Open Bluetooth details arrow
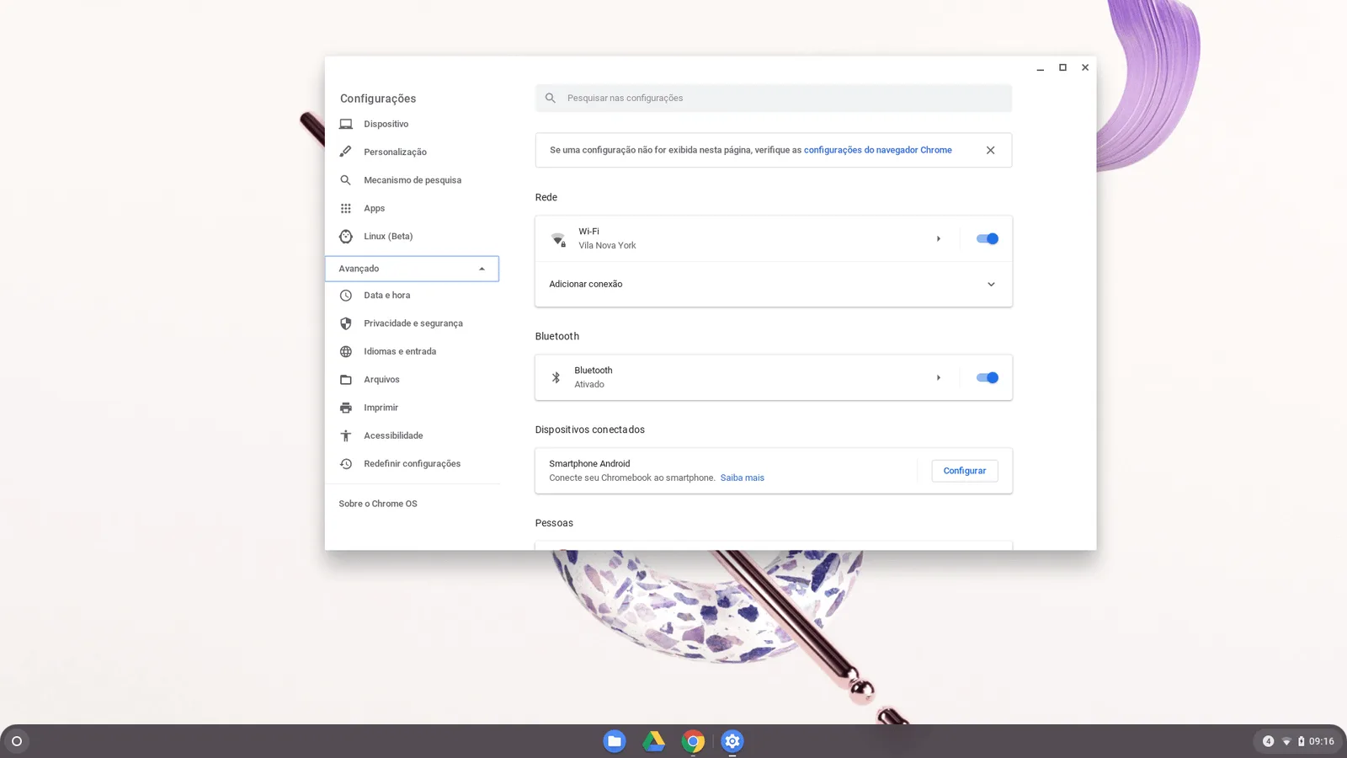Viewport: 1347px width, 758px height. [x=939, y=377]
